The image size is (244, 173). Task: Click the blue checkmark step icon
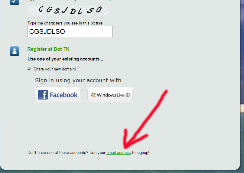pyautogui.click(x=15, y=2)
